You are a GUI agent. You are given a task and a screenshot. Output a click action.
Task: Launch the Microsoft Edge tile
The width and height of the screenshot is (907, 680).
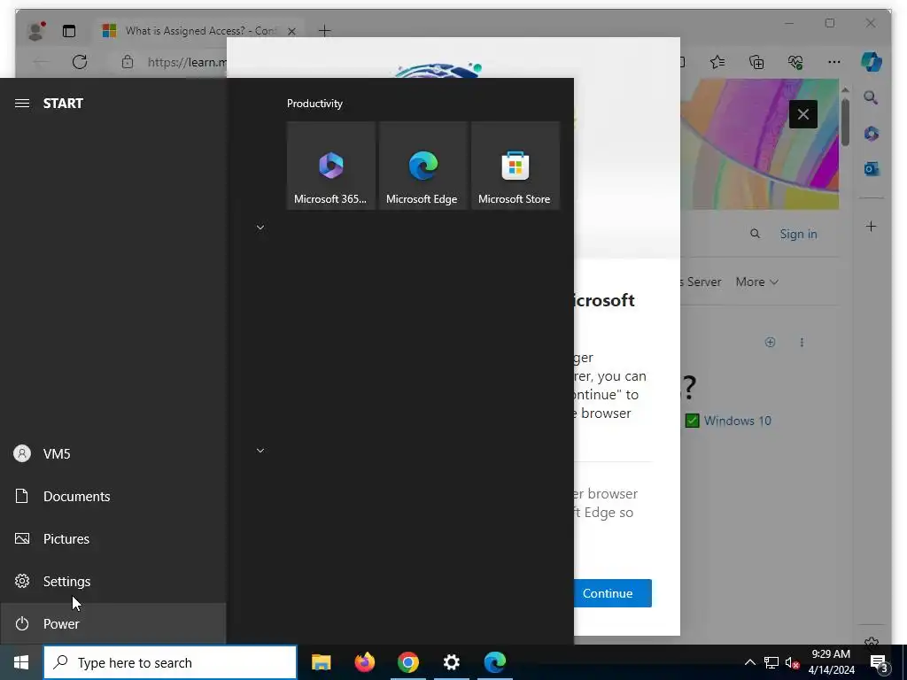point(422,166)
